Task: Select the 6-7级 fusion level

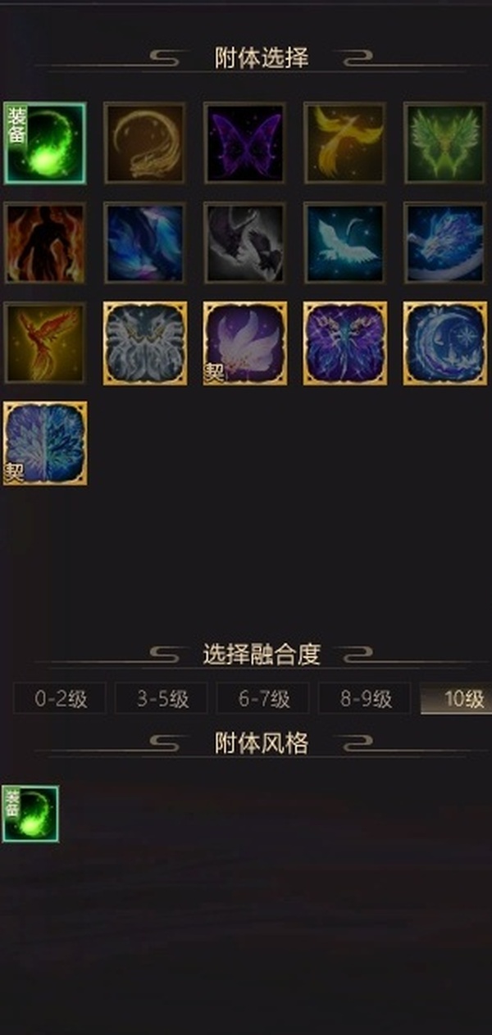Action: click(263, 699)
